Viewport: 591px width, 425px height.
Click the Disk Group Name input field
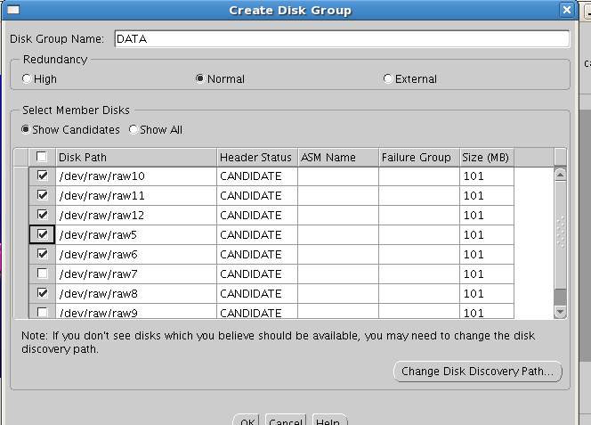pos(342,39)
